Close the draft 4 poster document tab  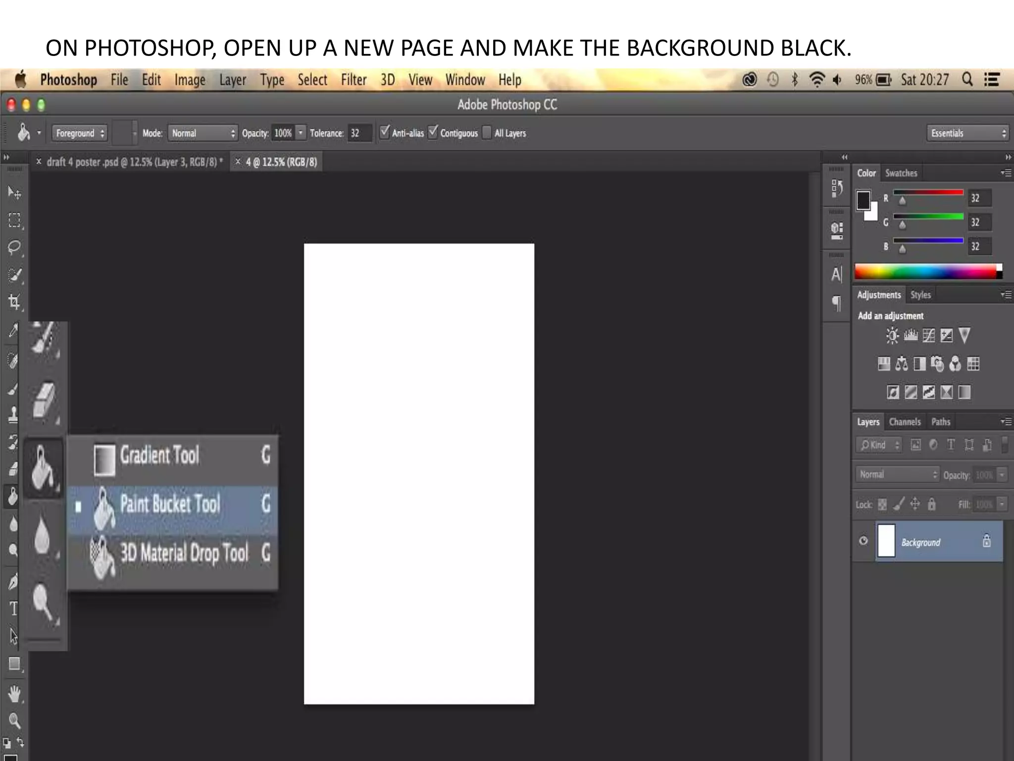coord(39,162)
